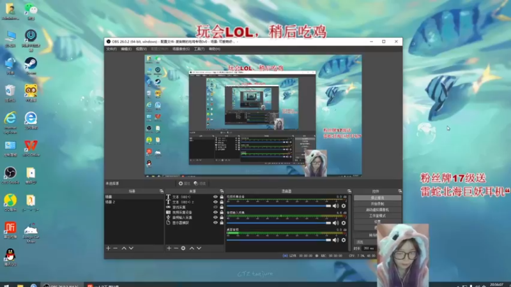Add a new source with the plus icon
This screenshot has width=511, height=287.
169,248
